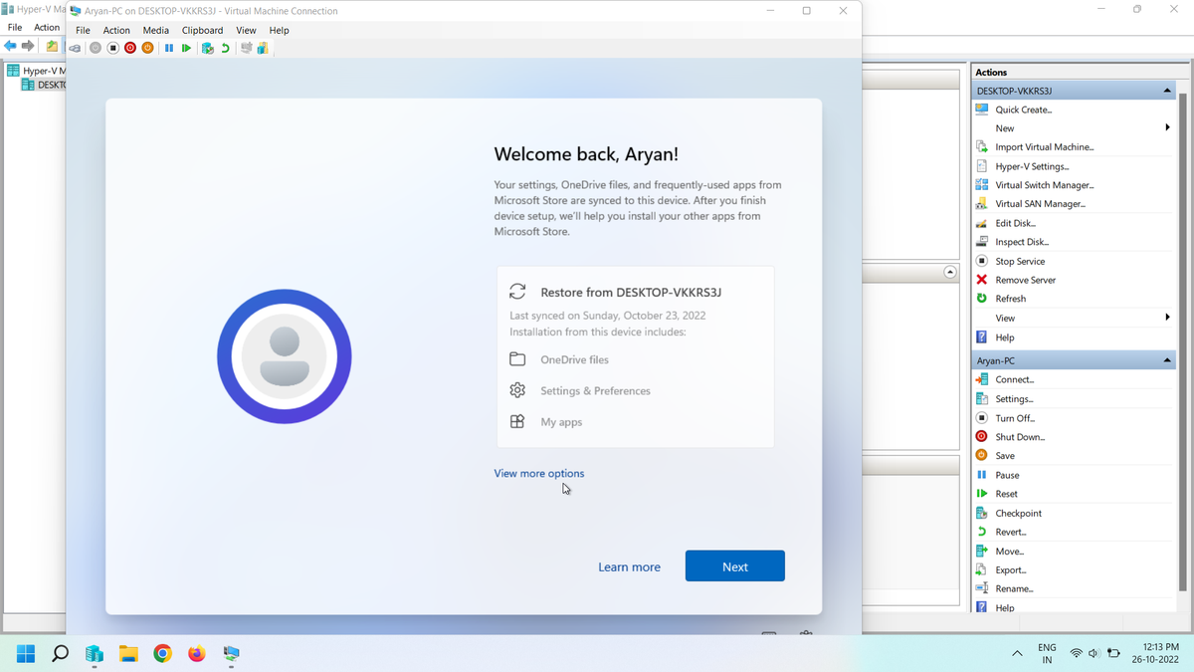Click the battery tray icon
The width and height of the screenshot is (1194, 672).
[1113, 653]
